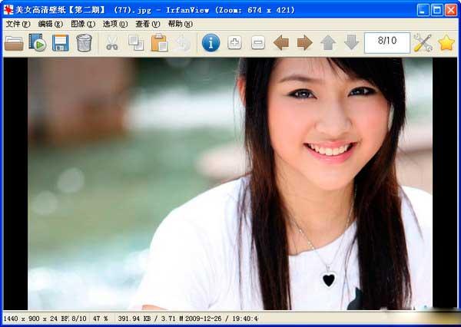This screenshot has width=461, height=327.
Task: Start slideshow with the filmstrip play icon
Action: pyautogui.click(x=38, y=43)
